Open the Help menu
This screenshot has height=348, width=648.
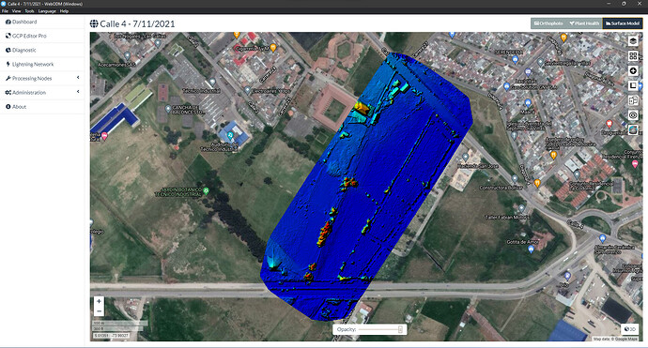tap(64, 11)
